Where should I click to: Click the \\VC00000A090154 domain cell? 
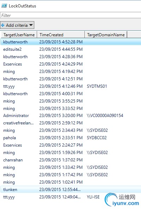105,116
